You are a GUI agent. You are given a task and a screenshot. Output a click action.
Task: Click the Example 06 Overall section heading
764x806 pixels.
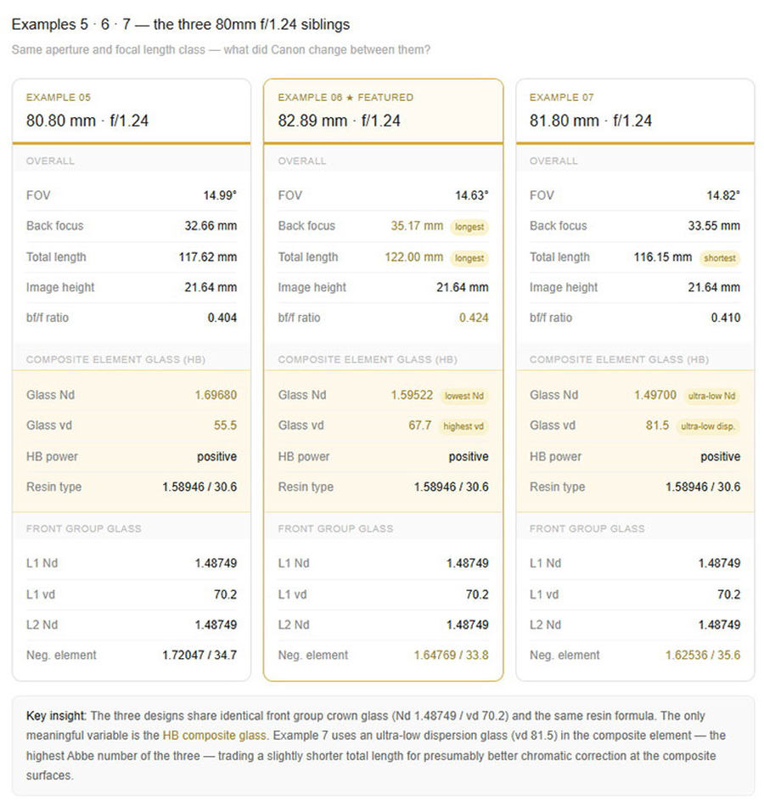click(x=301, y=161)
